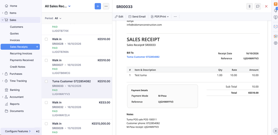Click the Edit pencil toolbar item
Viewport: 278px width, 135px height.
(x=119, y=17)
